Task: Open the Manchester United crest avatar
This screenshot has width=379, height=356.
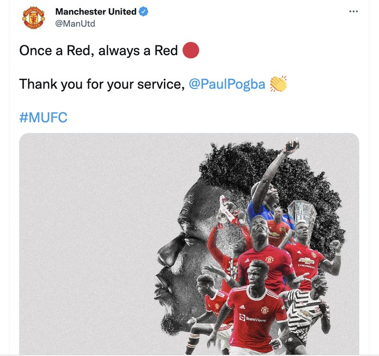Action: pyautogui.click(x=34, y=18)
